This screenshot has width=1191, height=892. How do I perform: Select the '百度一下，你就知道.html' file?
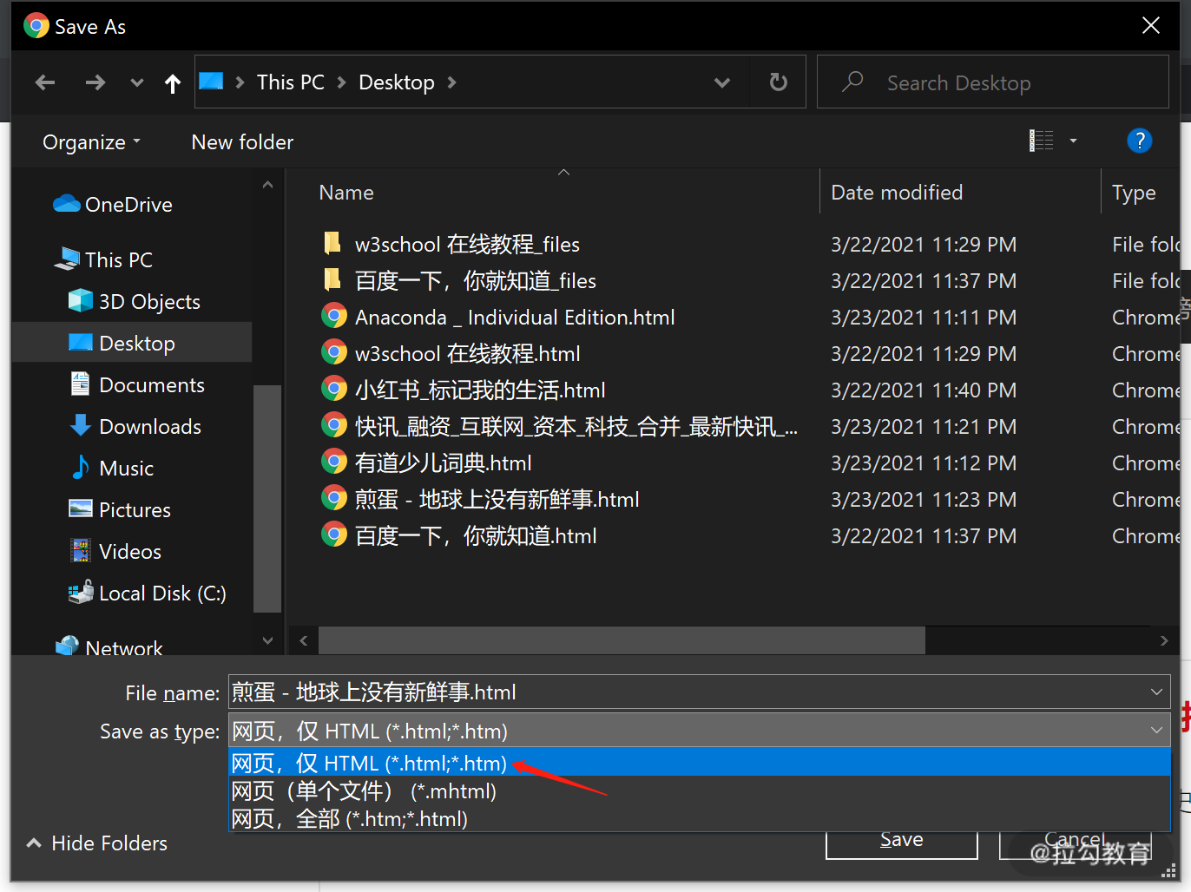click(476, 536)
